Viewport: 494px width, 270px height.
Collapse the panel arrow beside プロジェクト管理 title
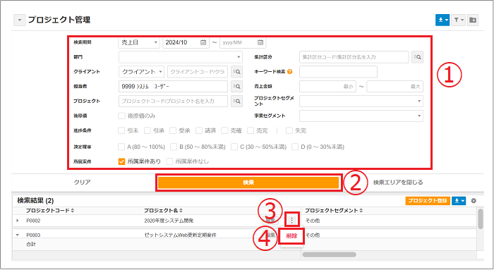[20, 20]
